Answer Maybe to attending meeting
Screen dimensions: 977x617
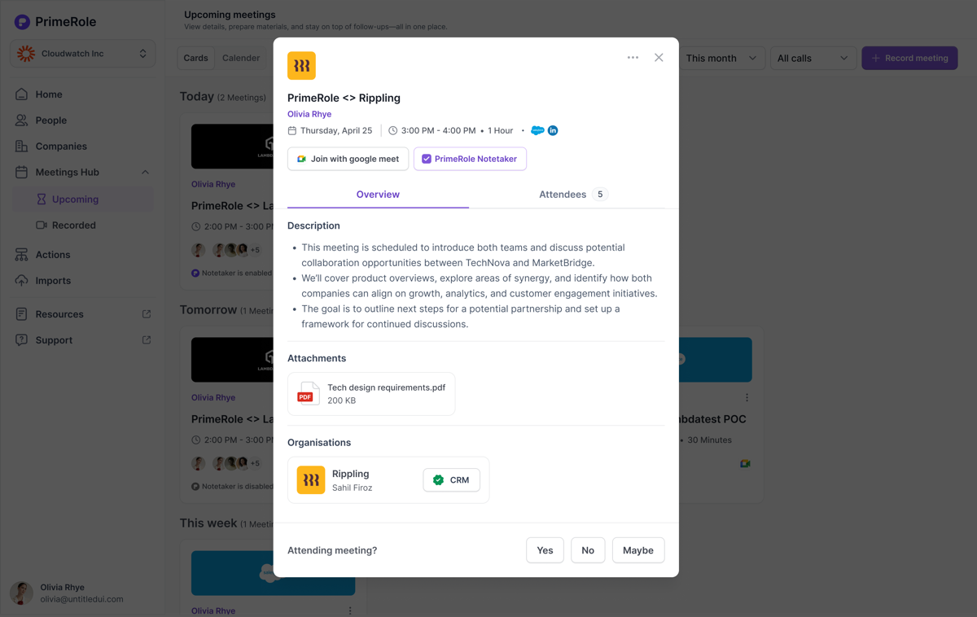(638, 550)
